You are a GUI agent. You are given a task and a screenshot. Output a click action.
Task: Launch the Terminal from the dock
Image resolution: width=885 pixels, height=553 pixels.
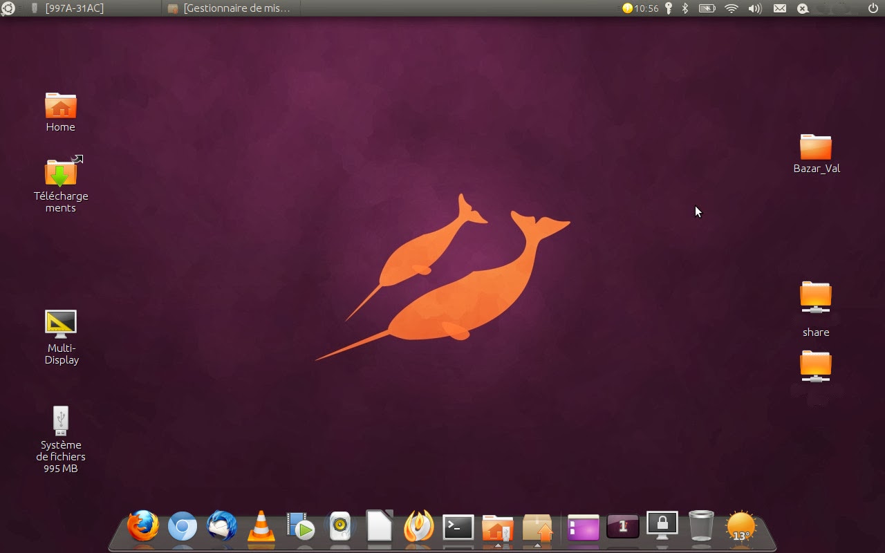(x=458, y=528)
